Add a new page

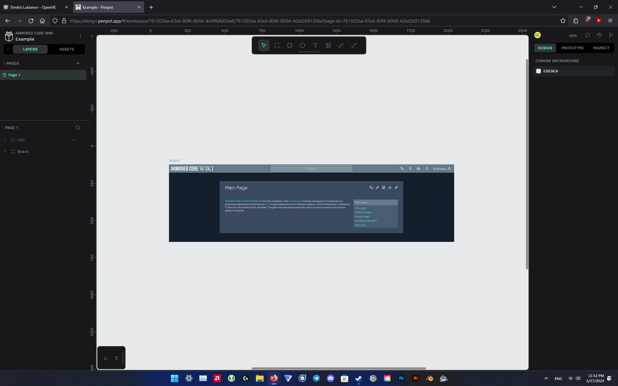pyautogui.click(x=78, y=63)
